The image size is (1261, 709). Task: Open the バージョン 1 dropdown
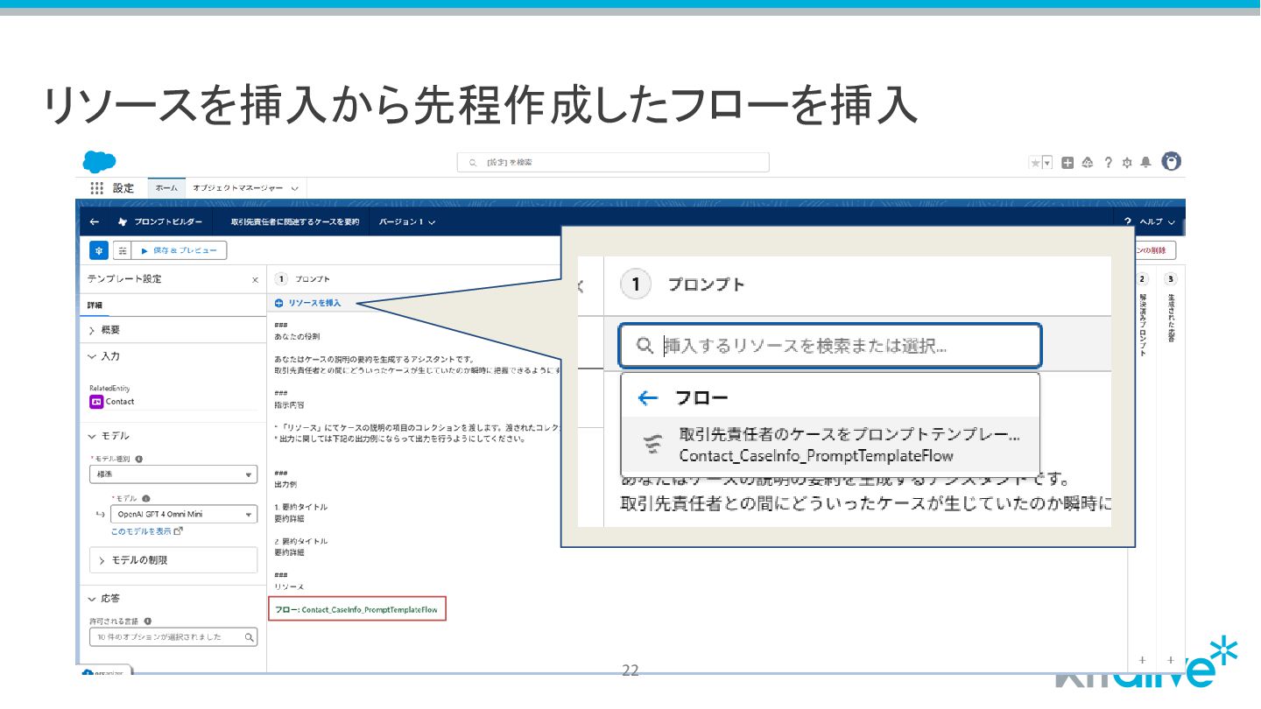(x=407, y=222)
